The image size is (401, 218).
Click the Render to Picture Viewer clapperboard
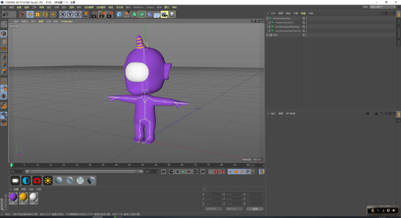[x=101, y=14]
